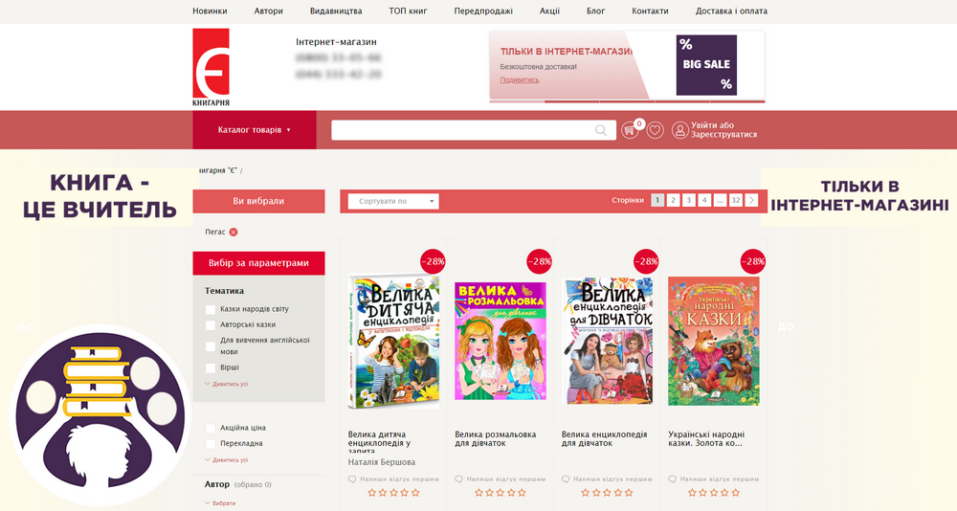Image resolution: width=957 pixels, height=511 pixels.
Task: Expand Дивитись усі under Тематика
Action: 227,384
